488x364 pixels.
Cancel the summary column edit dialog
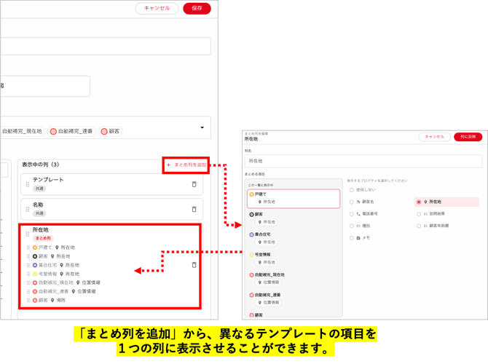point(435,137)
